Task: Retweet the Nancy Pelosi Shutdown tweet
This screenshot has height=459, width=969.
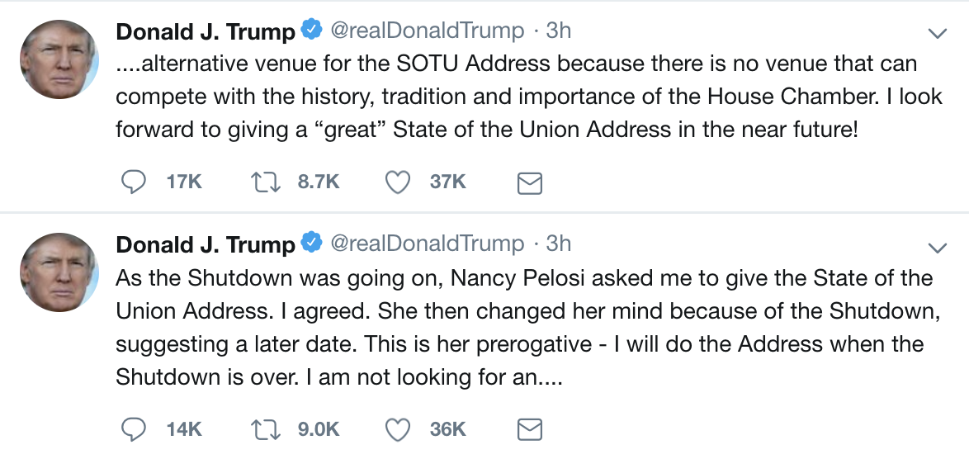Action: click(x=267, y=429)
